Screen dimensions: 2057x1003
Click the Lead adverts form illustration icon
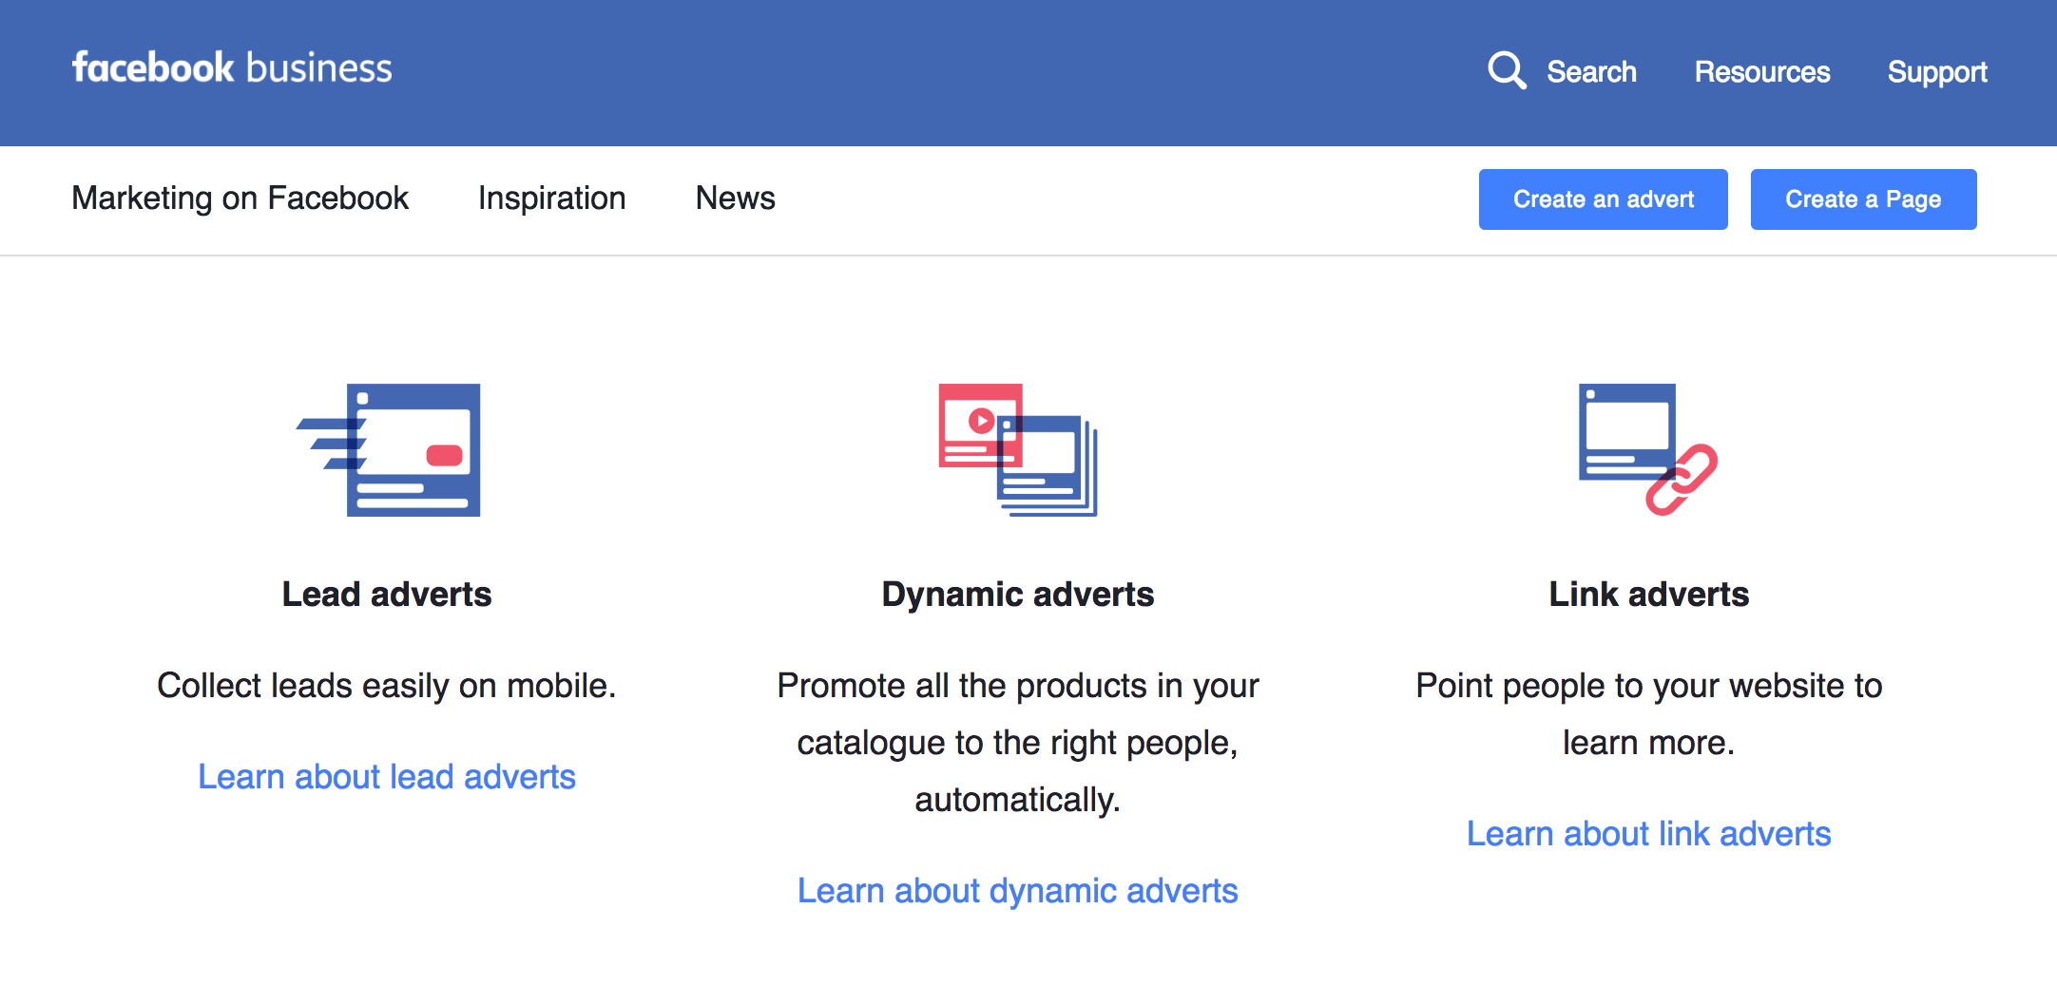tap(390, 450)
